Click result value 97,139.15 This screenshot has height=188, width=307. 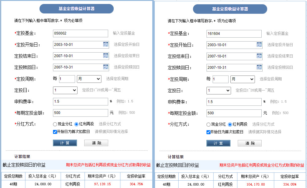(x=102, y=184)
